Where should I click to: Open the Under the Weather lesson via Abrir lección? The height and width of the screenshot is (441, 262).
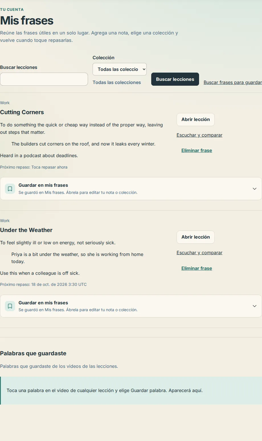click(196, 237)
